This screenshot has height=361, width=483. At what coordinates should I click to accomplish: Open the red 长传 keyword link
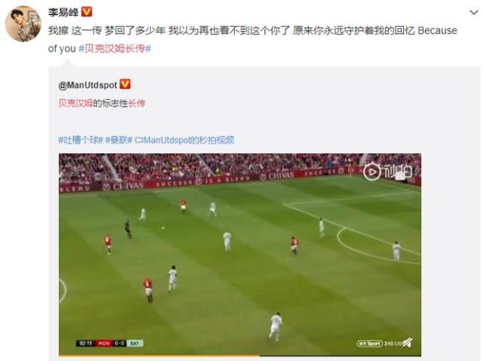136,103
